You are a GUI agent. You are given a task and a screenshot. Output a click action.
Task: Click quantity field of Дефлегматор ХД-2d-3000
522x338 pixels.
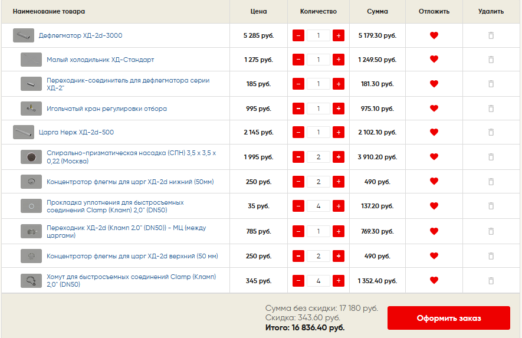(319, 35)
